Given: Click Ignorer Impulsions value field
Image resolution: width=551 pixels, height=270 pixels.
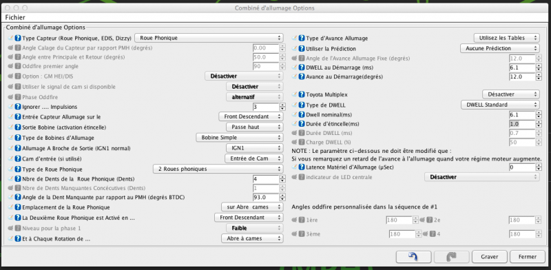Looking at the screenshot, I should [266, 107].
